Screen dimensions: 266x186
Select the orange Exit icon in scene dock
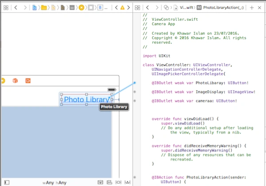click(x=28, y=81)
